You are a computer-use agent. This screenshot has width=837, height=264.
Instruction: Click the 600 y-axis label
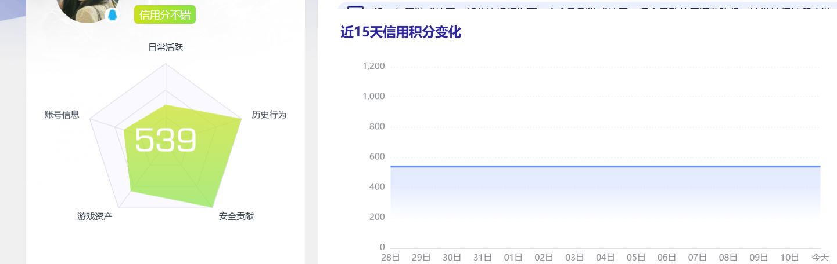(378, 156)
